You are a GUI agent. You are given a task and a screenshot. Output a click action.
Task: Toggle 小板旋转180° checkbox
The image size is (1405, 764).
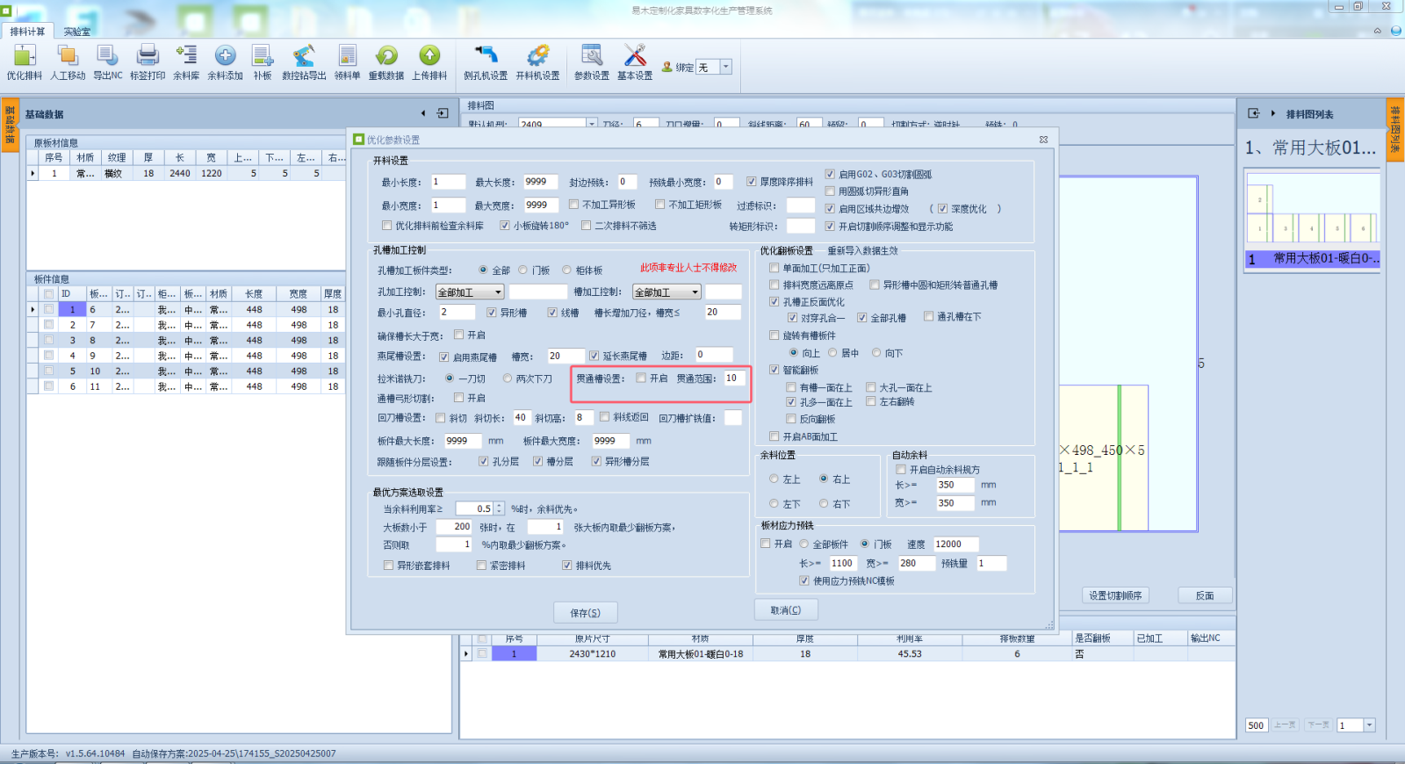(x=505, y=226)
